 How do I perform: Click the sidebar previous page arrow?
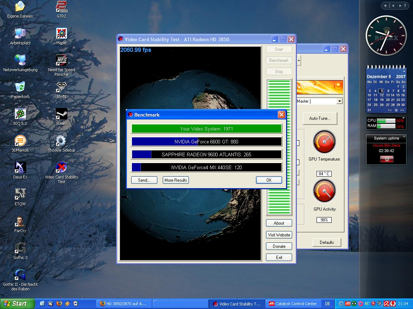click(x=393, y=5)
